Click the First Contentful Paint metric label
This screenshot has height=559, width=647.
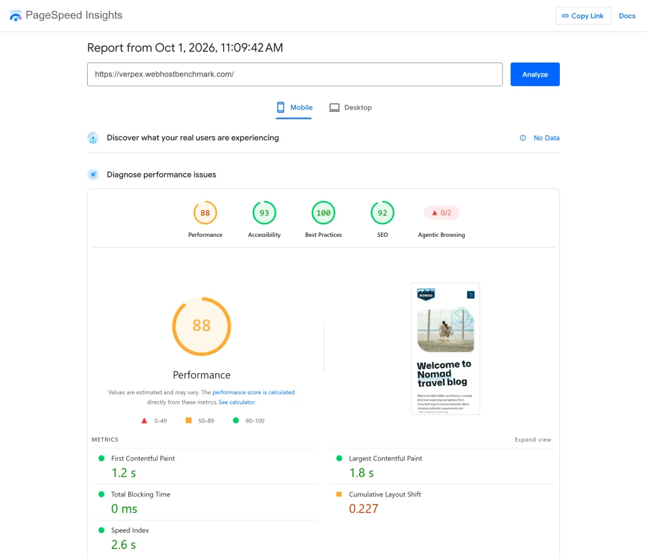pyautogui.click(x=143, y=459)
